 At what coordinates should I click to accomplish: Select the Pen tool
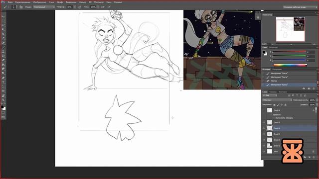click(x=3, y=78)
